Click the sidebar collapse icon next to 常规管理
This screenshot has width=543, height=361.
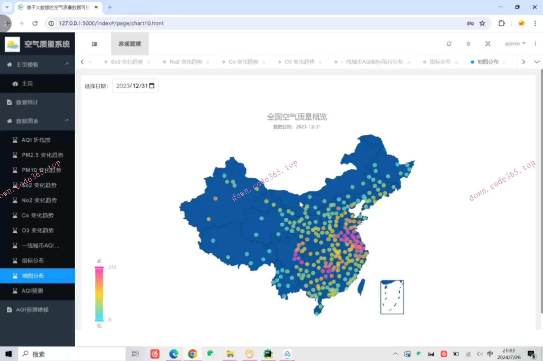click(94, 44)
